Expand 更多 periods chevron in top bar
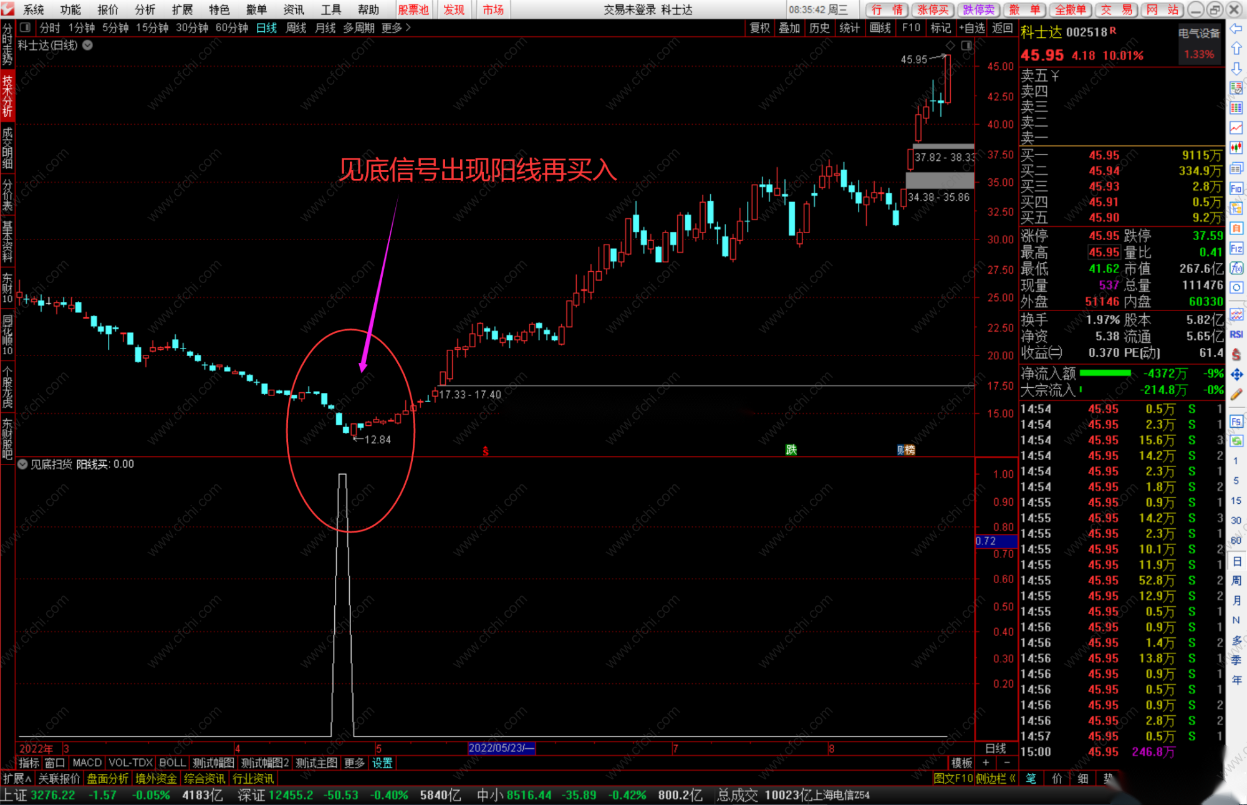 408,27
